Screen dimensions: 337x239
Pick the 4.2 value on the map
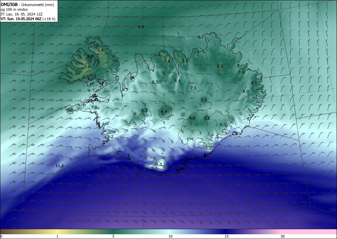pyautogui.click(x=220, y=66)
